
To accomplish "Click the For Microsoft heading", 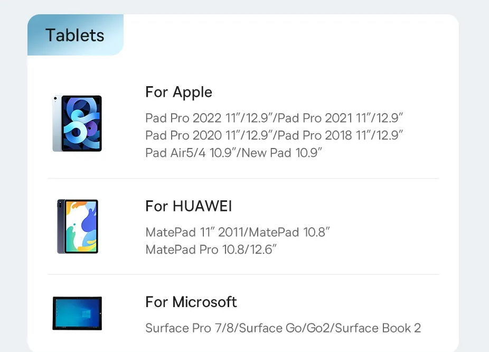I will [191, 302].
